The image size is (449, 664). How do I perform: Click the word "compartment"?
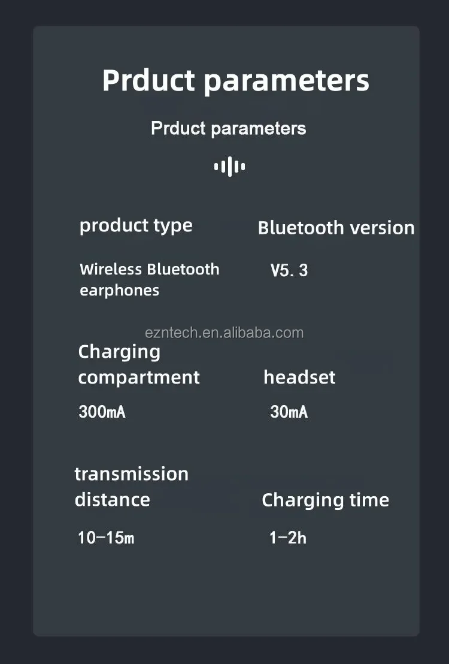tap(139, 378)
